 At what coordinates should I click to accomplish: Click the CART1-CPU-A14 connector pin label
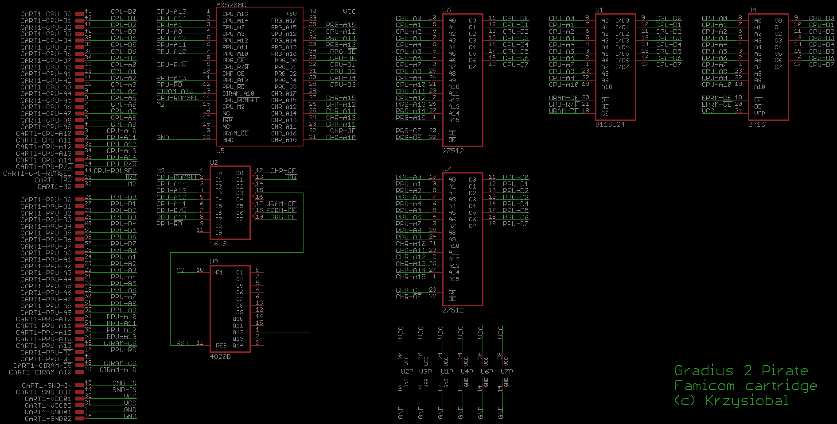pyautogui.click(x=43, y=160)
